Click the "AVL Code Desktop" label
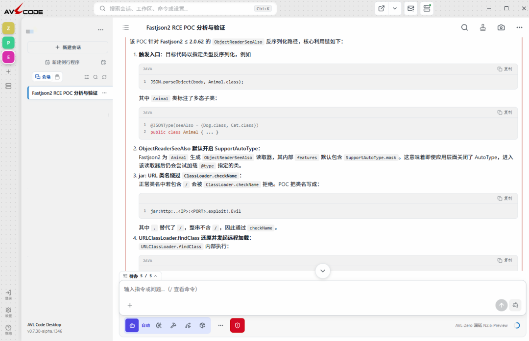The height and width of the screenshot is (341, 529). point(44,325)
